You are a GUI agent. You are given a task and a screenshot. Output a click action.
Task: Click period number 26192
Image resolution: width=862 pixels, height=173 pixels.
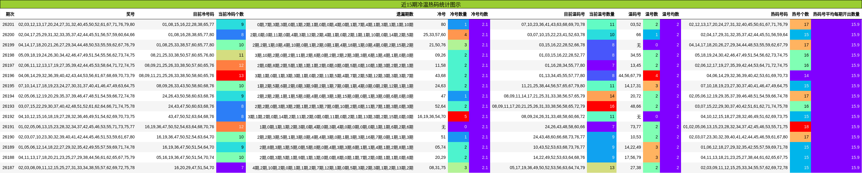(8, 116)
